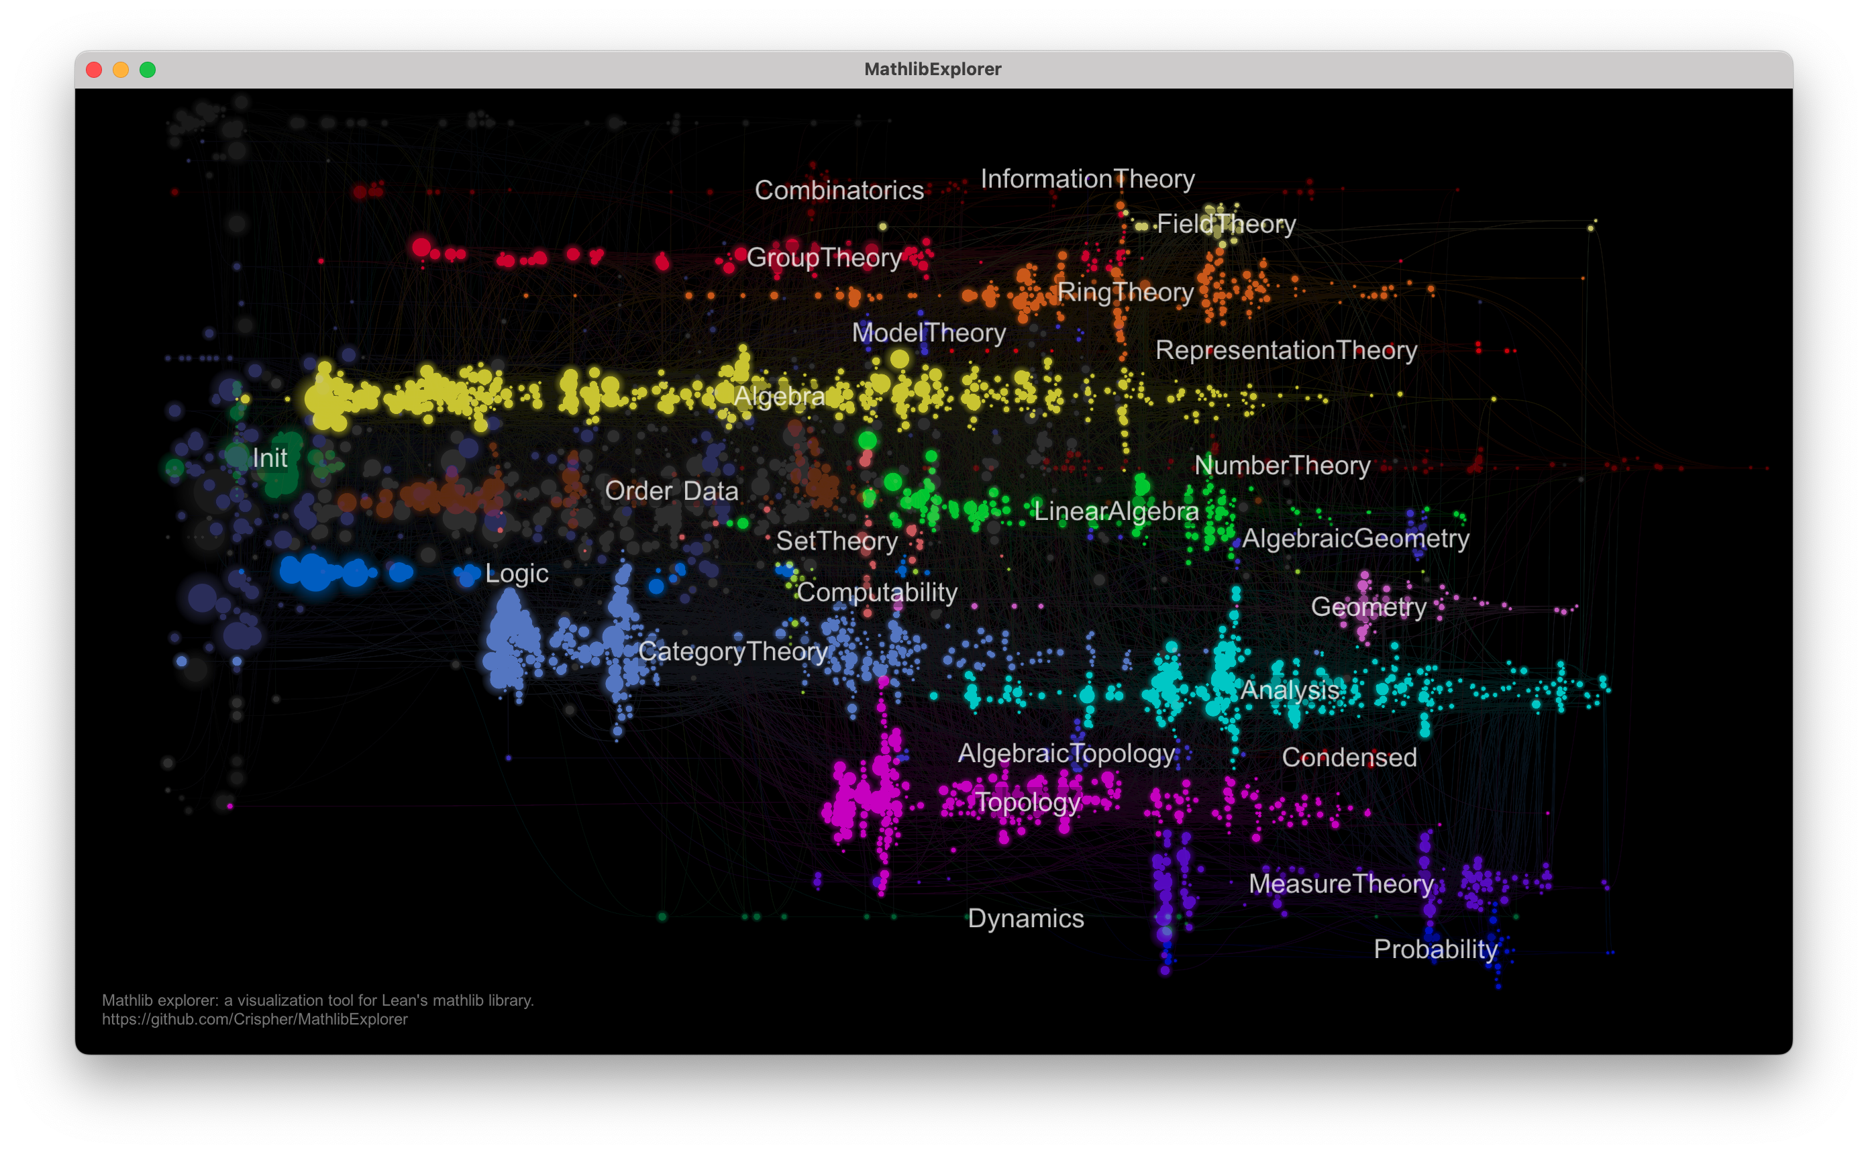Select the MeasureTheory label

pyautogui.click(x=1341, y=884)
